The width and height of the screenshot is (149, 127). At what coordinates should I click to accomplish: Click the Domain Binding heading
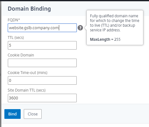point(29,9)
